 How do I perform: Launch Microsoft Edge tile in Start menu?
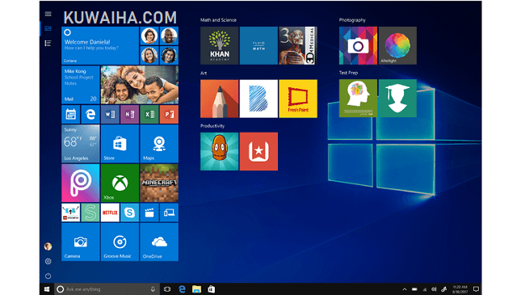click(90, 114)
